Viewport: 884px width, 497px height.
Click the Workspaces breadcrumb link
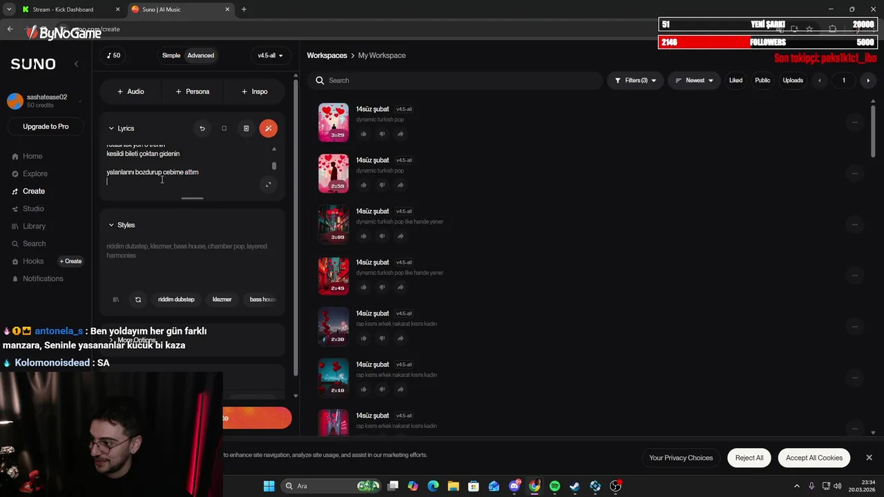tap(327, 55)
